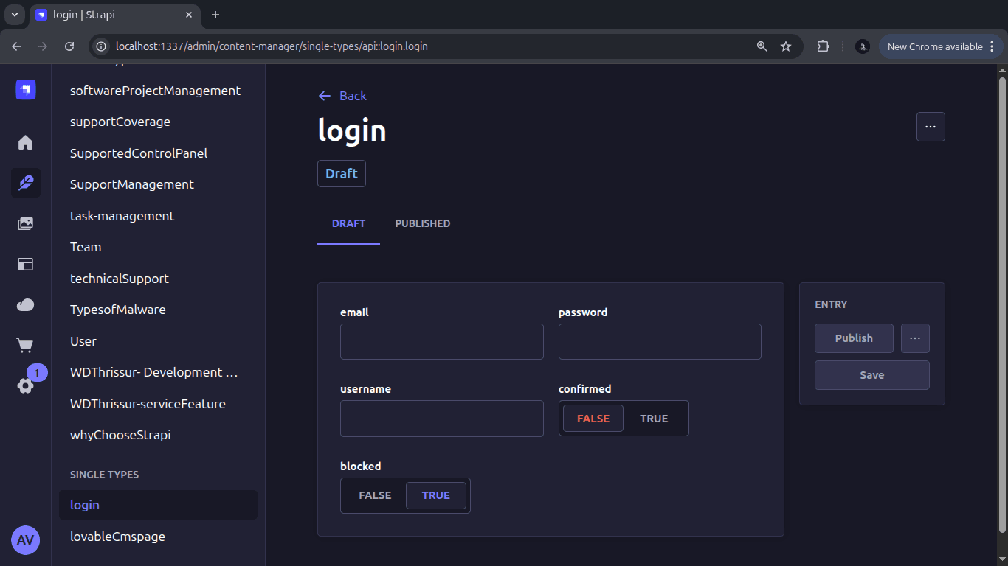This screenshot has width=1008, height=566.
Task: Click the AV user avatar
Action: [25, 540]
